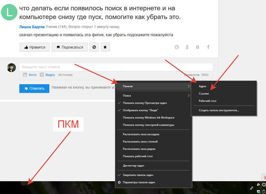Click the Подписаться button
This screenshot has height=194, width=266.
pos(70,47)
